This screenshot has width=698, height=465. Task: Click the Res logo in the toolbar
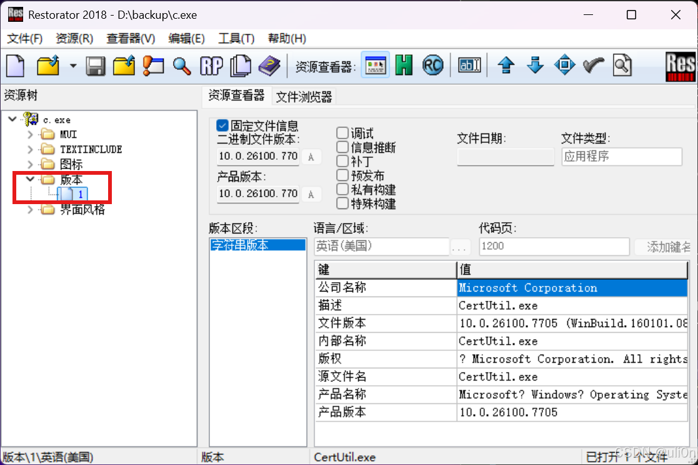point(681,67)
